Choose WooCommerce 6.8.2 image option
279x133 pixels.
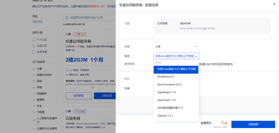coord(169,84)
